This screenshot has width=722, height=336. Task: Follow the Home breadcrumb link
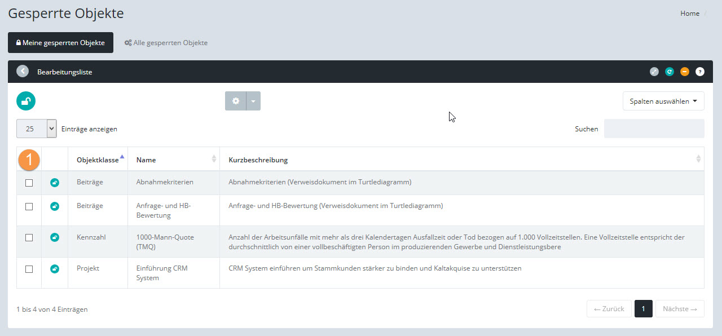click(689, 14)
